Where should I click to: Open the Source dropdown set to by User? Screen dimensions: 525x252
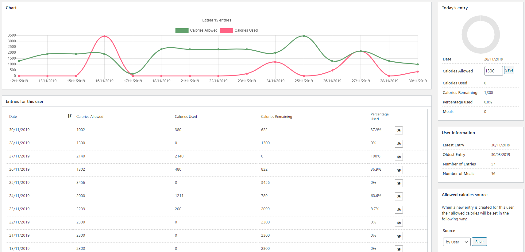(457, 242)
